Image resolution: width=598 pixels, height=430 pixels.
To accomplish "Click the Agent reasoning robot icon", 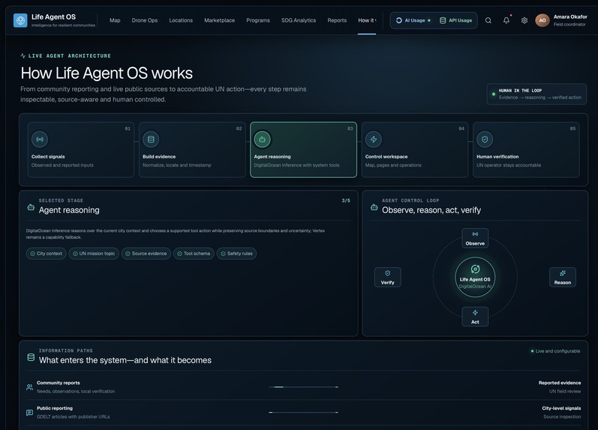I will click(262, 140).
